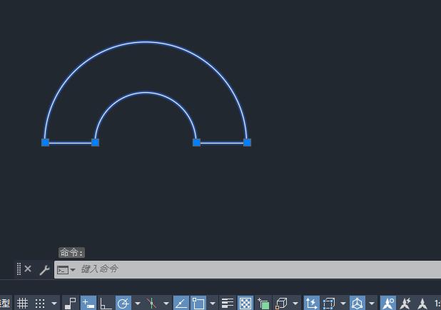The width and height of the screenshot is (441, 310).
Task: Toggle annotation visibility icon
Action: (x=388, y=303)
